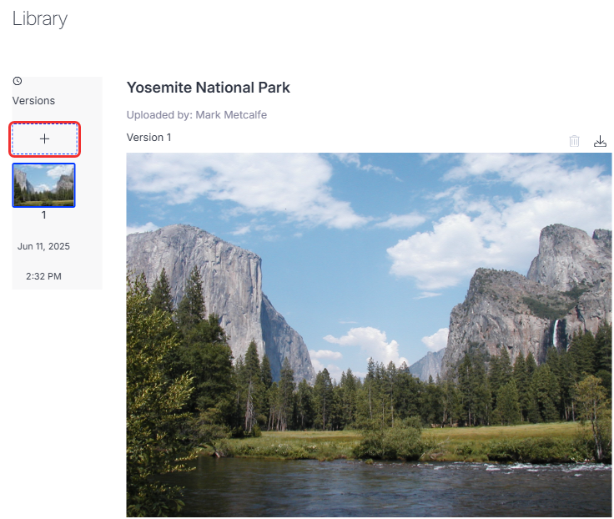Delete this version using the trash icon

(574, 141)
